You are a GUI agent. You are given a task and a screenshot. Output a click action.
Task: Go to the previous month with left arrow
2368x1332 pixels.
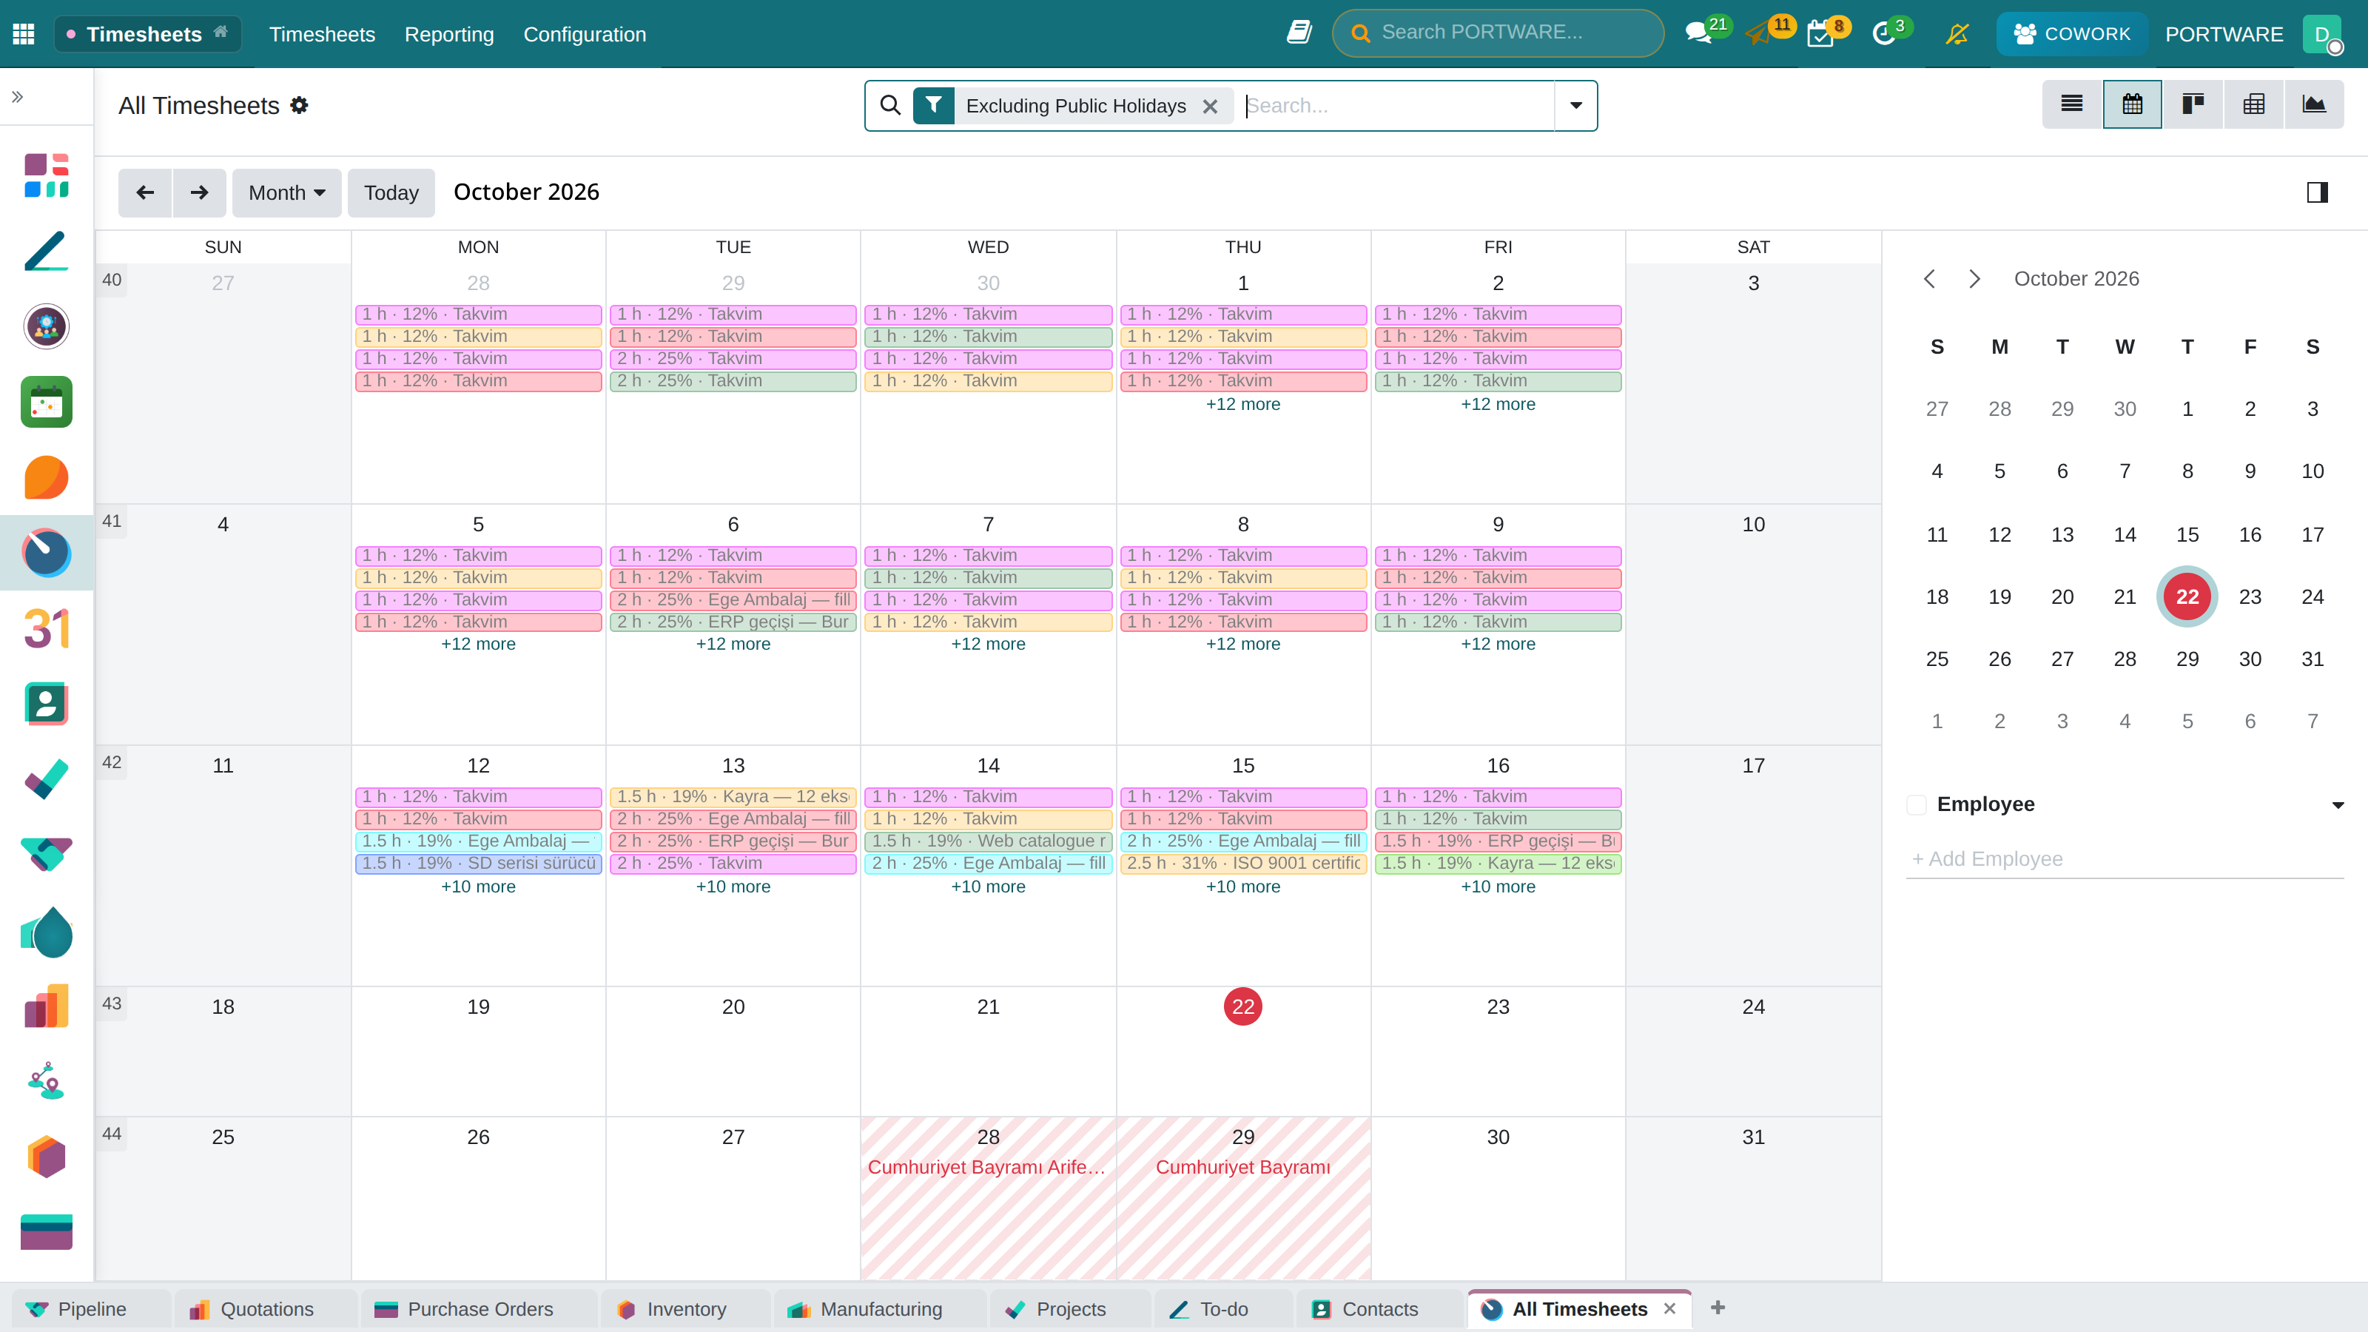(145, 192)
